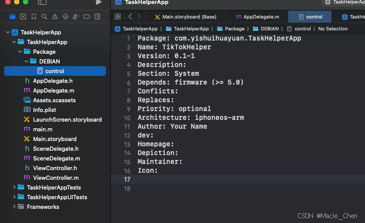
Task: Open the Test navigator diamond icon
Action: [65, 16]
